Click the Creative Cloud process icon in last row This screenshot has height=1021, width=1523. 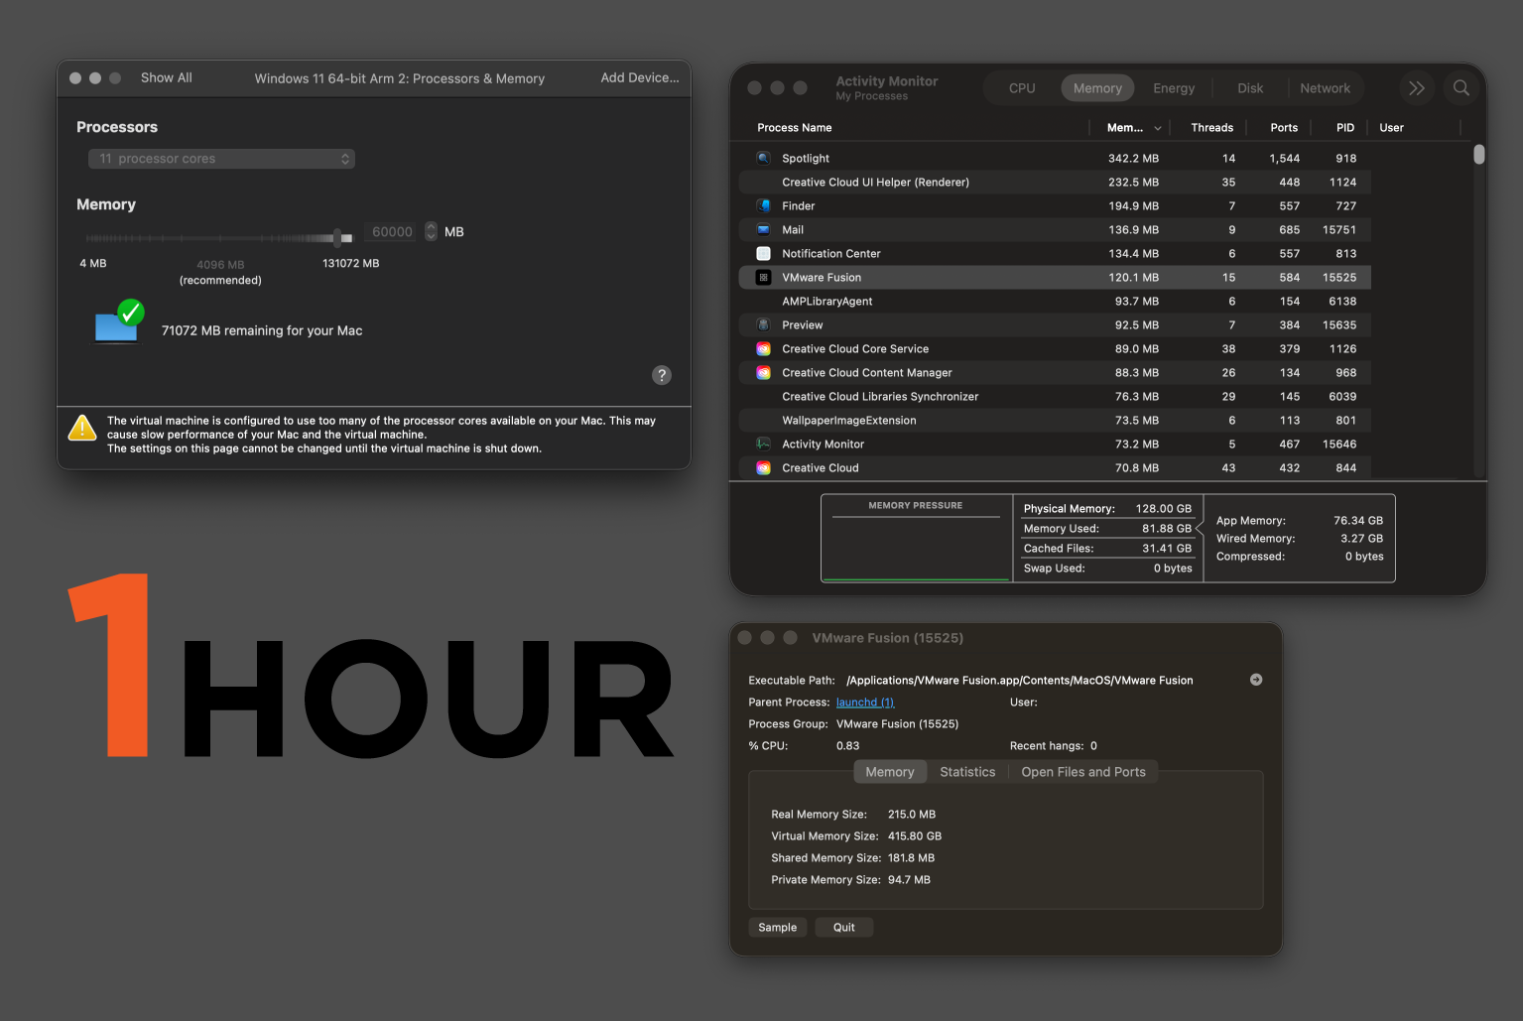(x=763, y=467)
